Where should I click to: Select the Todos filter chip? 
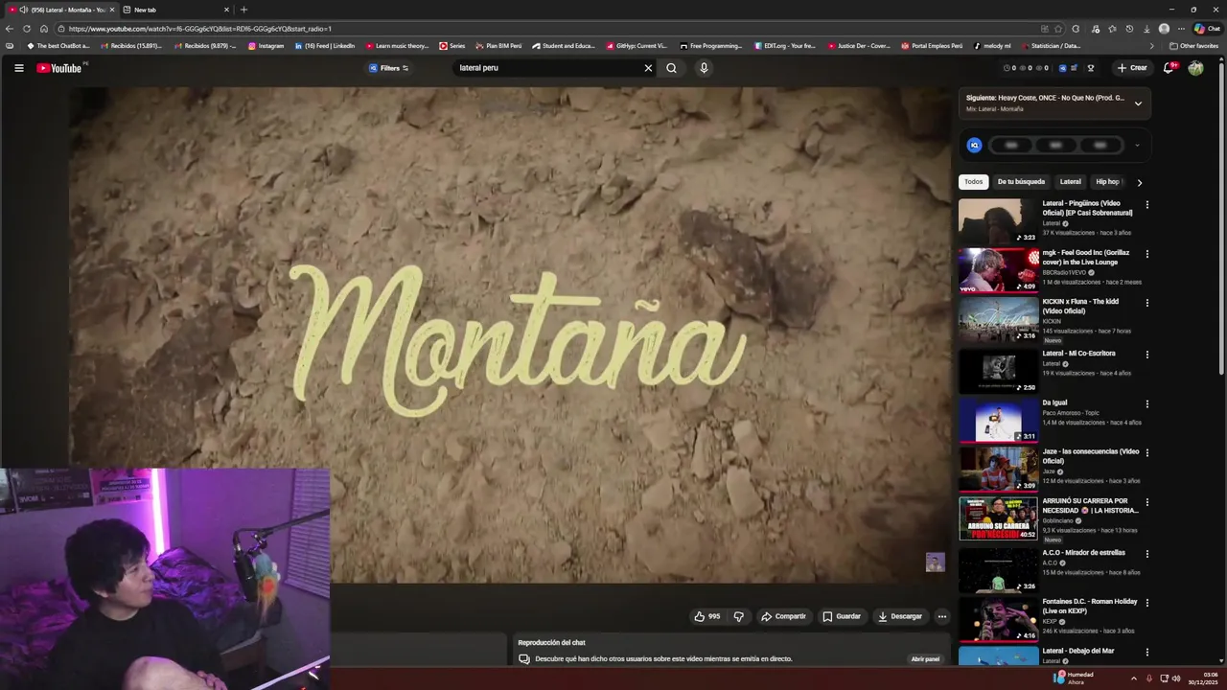click(x=973, y=182)
